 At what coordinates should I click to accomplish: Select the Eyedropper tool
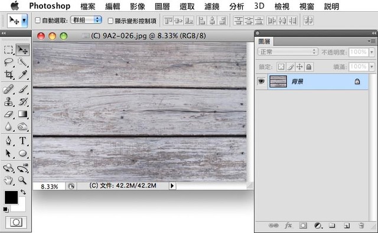coord(22,75)
